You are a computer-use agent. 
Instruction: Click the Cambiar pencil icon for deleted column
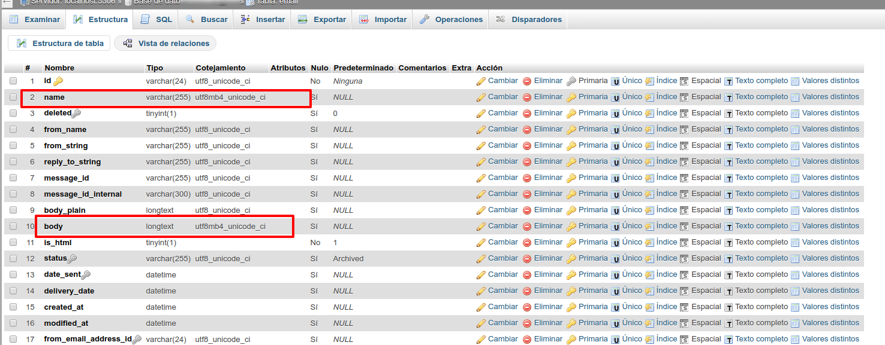481,113
